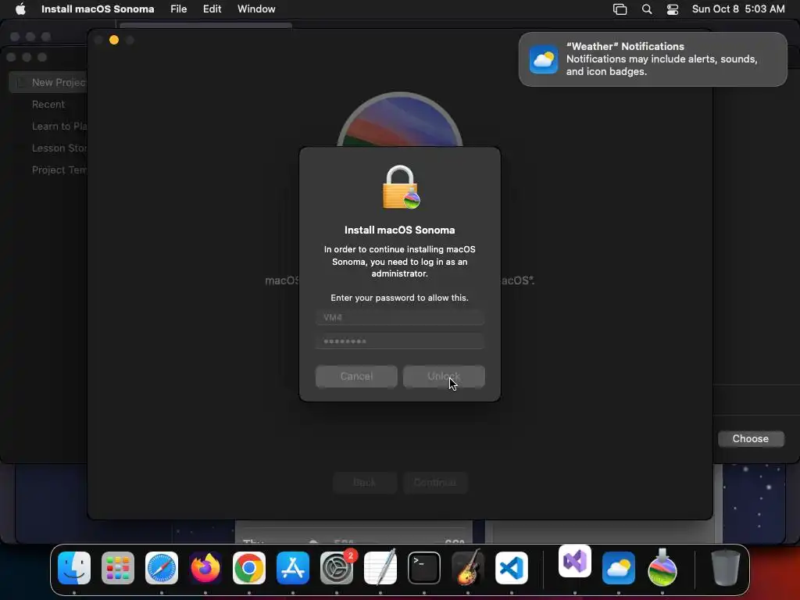Click the username field showing VM4
The image size is (800, 600).
point(400,317)
